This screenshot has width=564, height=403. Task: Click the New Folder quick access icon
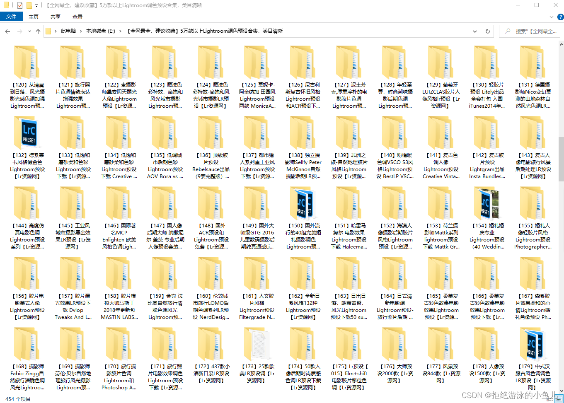click(29, 5)
